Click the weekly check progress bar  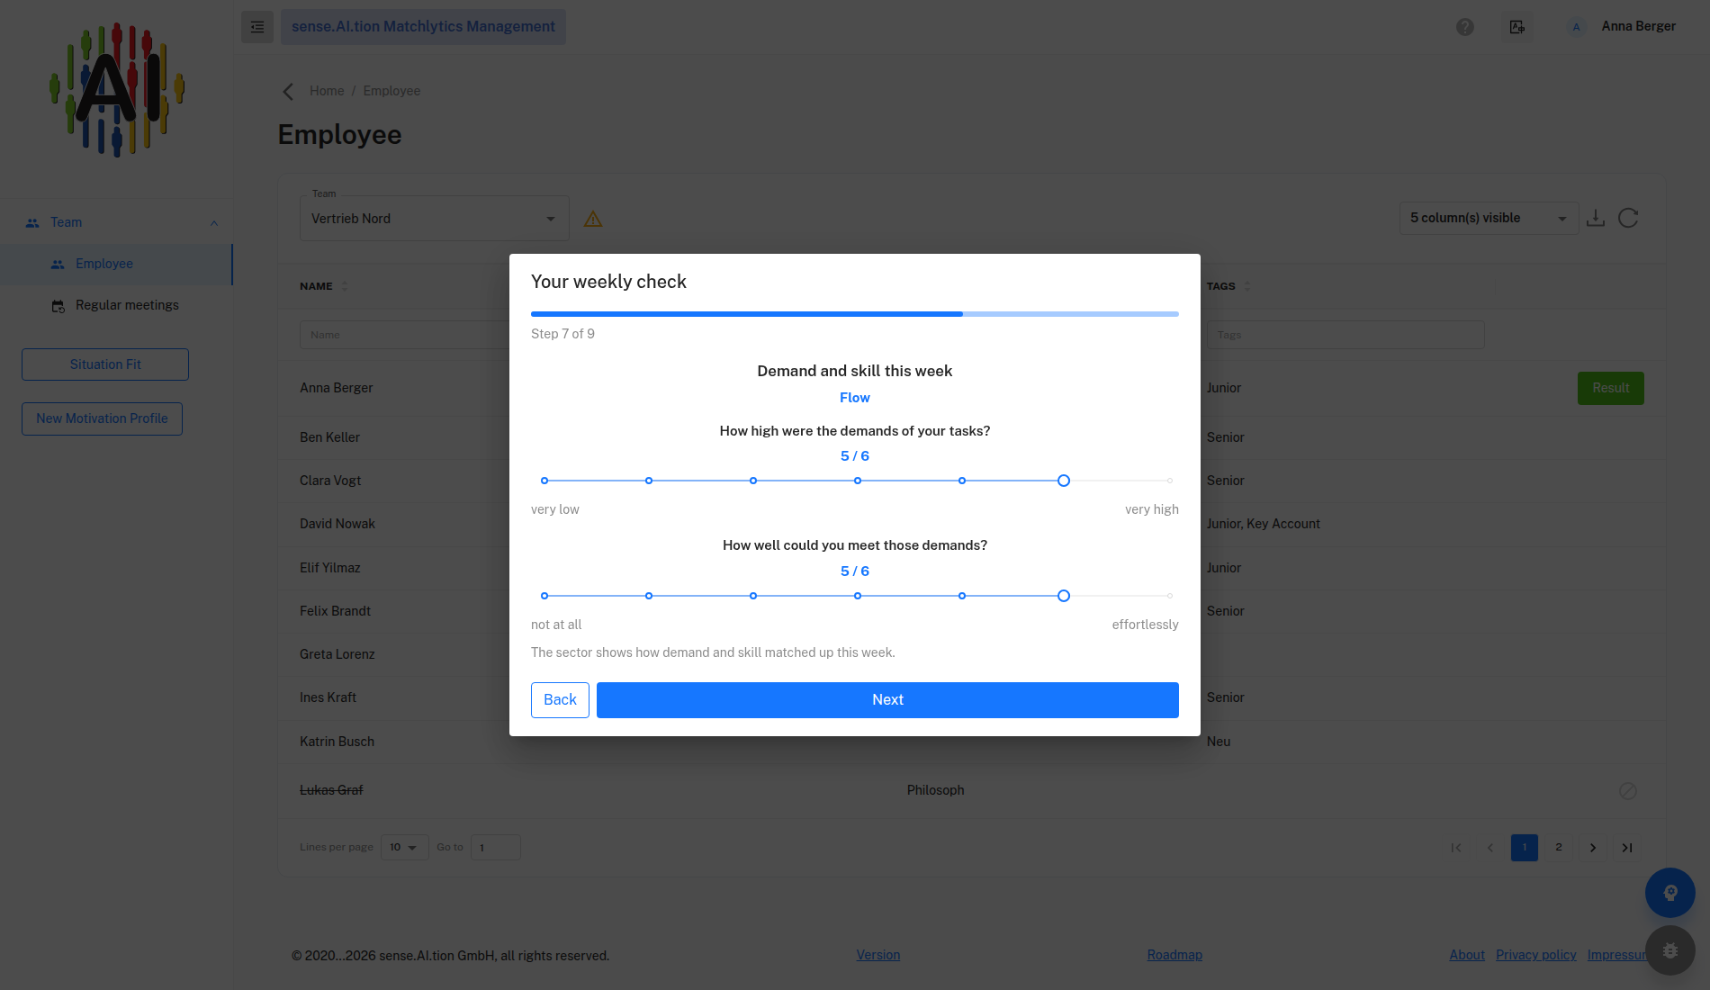click(855, 314)
